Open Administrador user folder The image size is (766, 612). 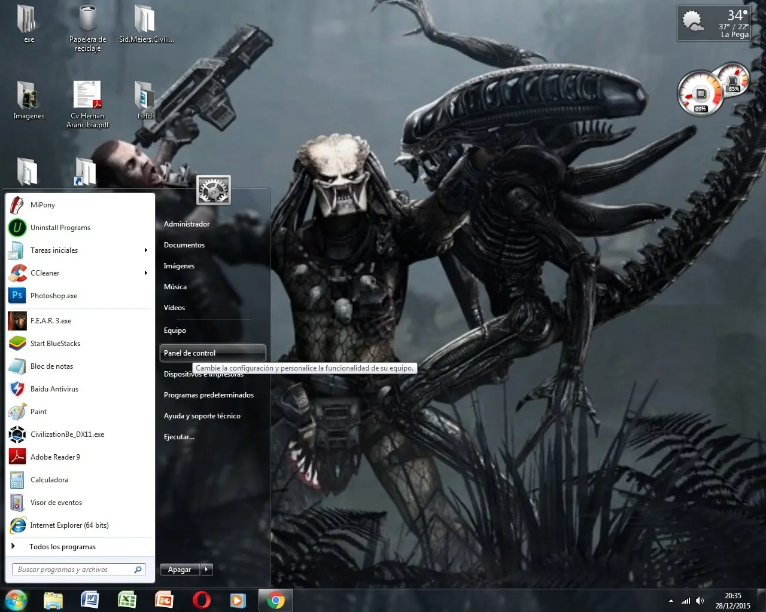[187, 224]
